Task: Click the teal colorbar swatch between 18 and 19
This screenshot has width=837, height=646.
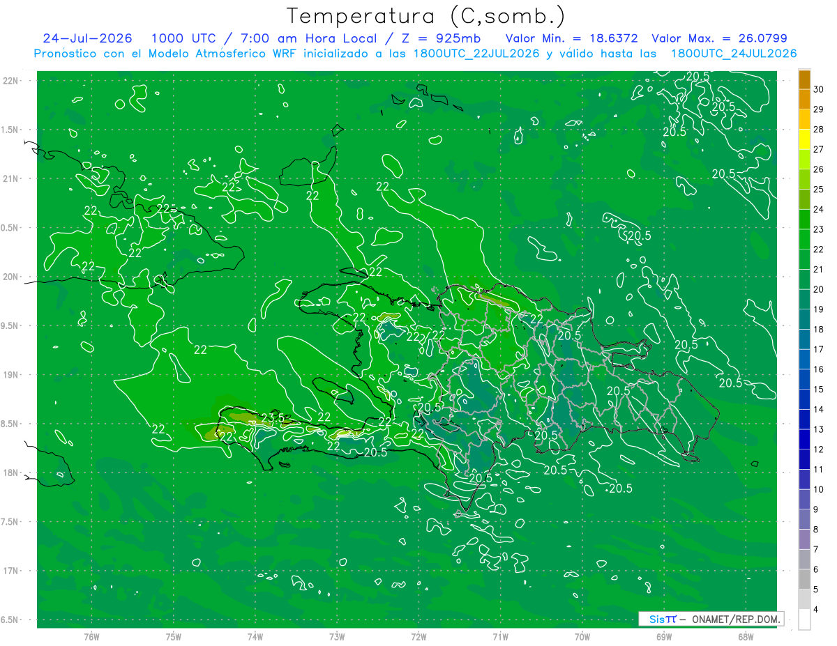Action: pos(805,320)
